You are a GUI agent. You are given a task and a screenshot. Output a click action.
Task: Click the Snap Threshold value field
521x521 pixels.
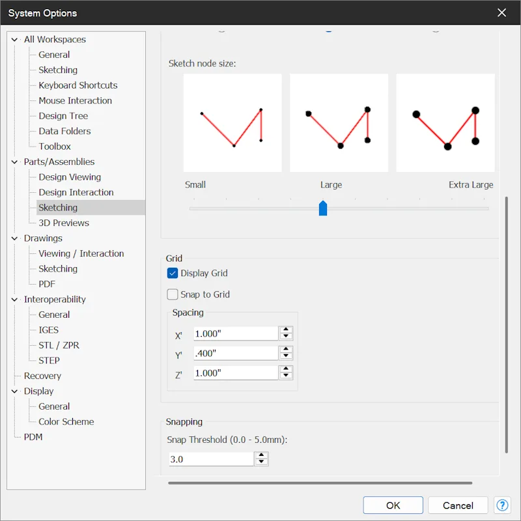[211, 459]
